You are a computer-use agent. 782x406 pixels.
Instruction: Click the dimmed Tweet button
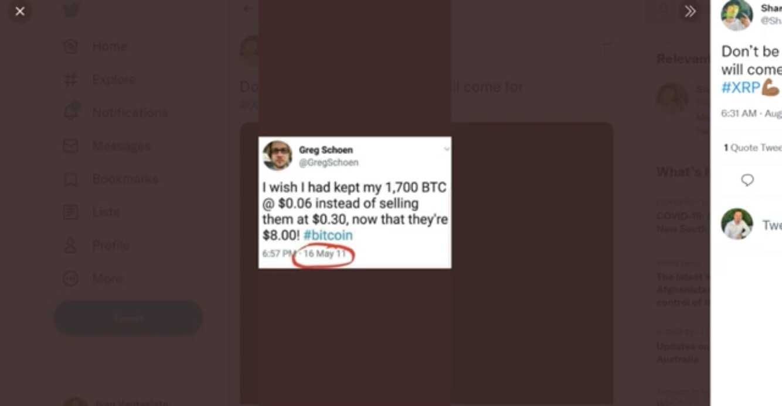click(128, 318)
